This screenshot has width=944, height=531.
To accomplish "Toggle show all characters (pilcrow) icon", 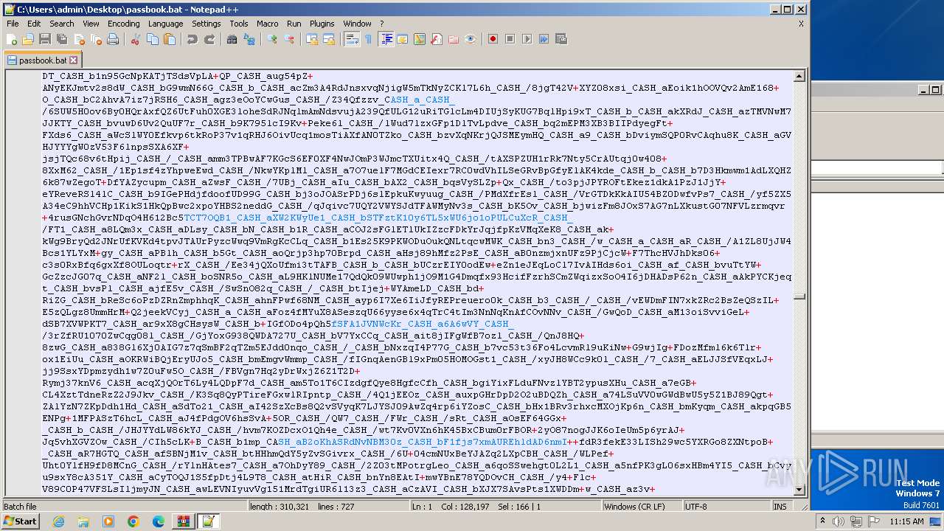I will coord(369,39).
